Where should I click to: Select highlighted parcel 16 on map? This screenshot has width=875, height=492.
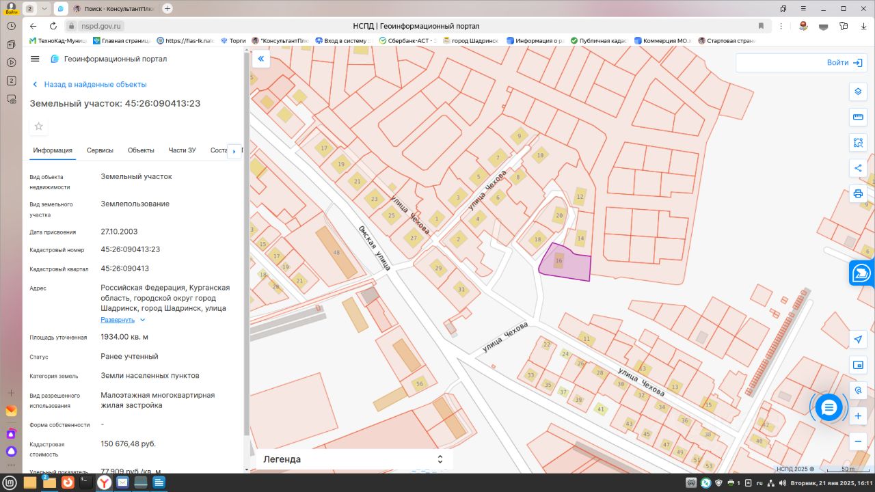566,263
